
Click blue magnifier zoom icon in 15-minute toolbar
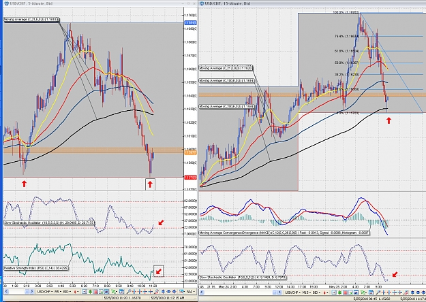click(x=378, y=292)
